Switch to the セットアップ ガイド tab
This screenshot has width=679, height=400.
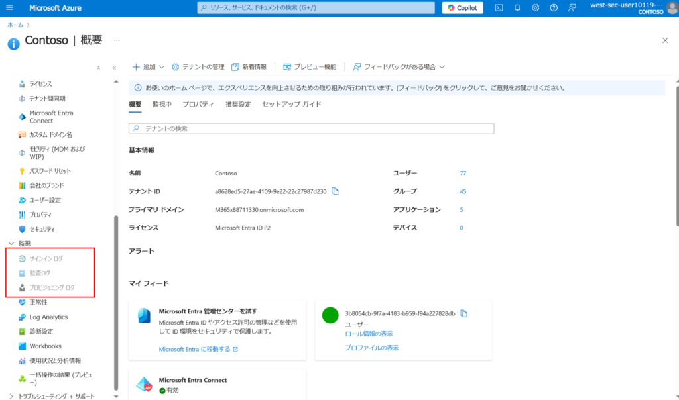tap(292, 104)
